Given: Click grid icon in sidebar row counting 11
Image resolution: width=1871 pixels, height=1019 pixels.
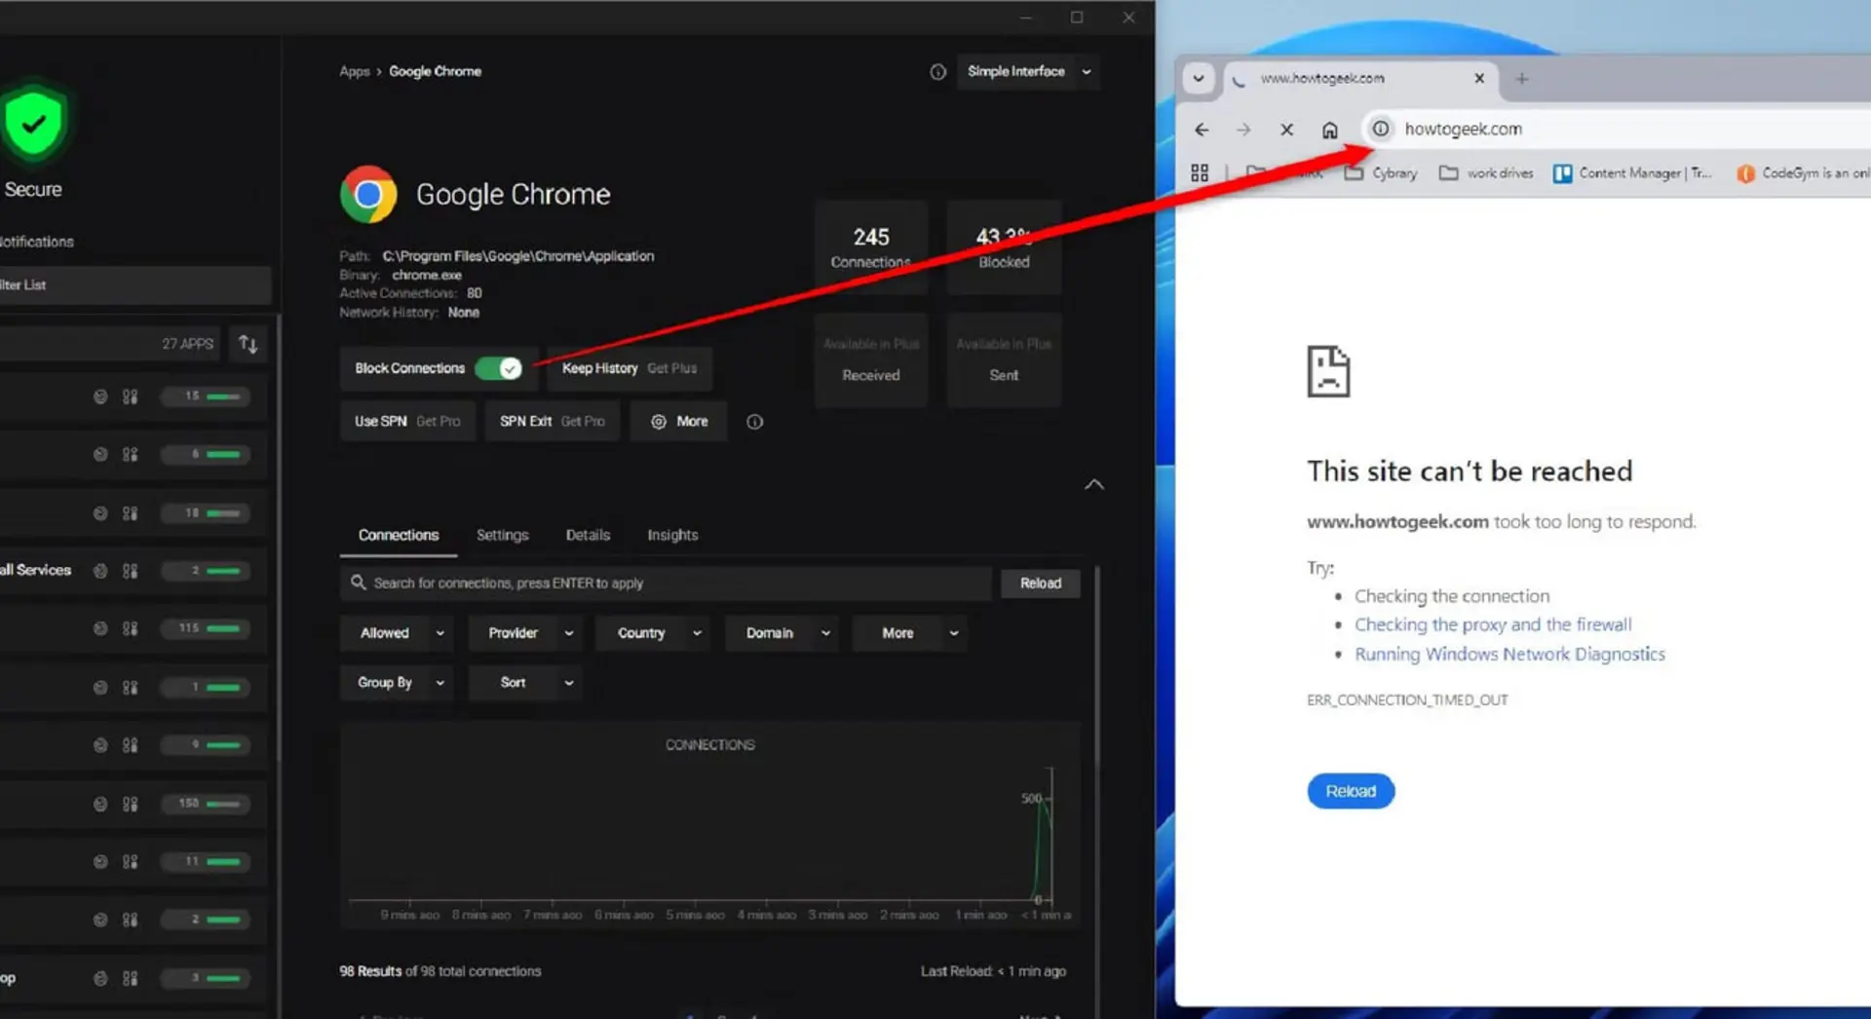Looking at the screenshot, I should (130, 861).
